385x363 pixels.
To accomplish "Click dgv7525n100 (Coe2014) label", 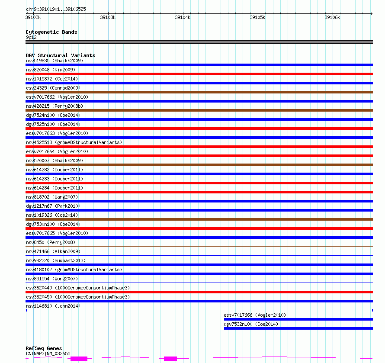I will pyautogui.click(x=53, y=124).
